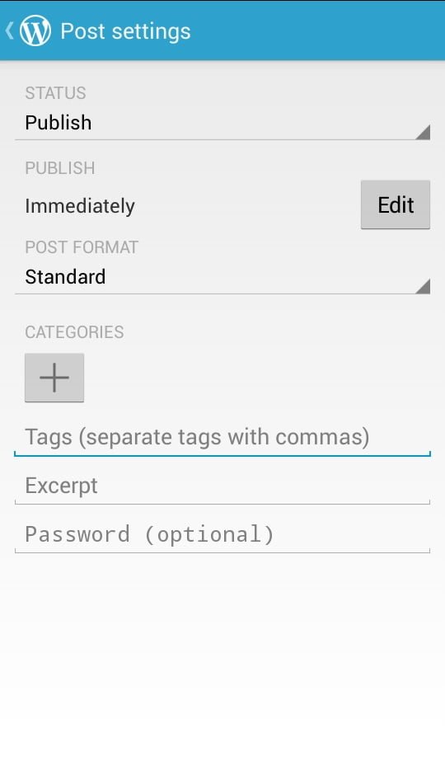
Task: Tap the PUBLISH section label
Action: click(60, 168)
